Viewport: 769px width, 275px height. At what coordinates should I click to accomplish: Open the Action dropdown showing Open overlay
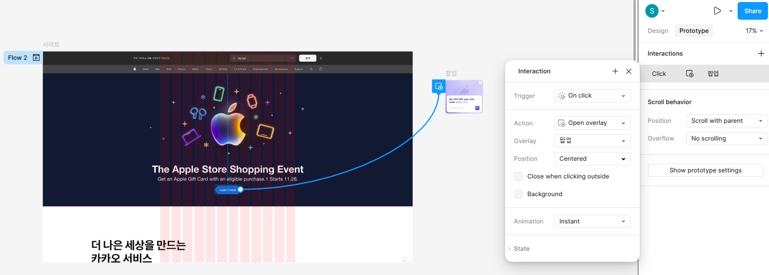click(592, 123)
